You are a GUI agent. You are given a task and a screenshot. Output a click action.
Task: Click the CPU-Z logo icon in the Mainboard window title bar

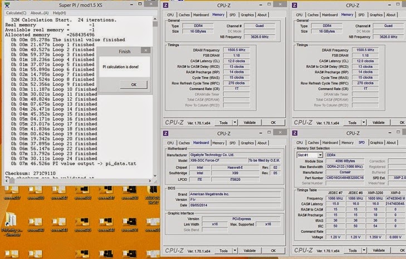click(165, 134)
